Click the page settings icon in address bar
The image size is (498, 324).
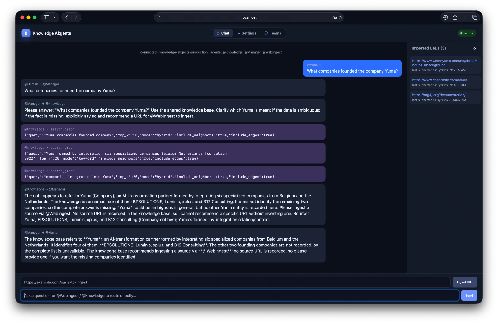pyautogui.click(x=158, y=17)
